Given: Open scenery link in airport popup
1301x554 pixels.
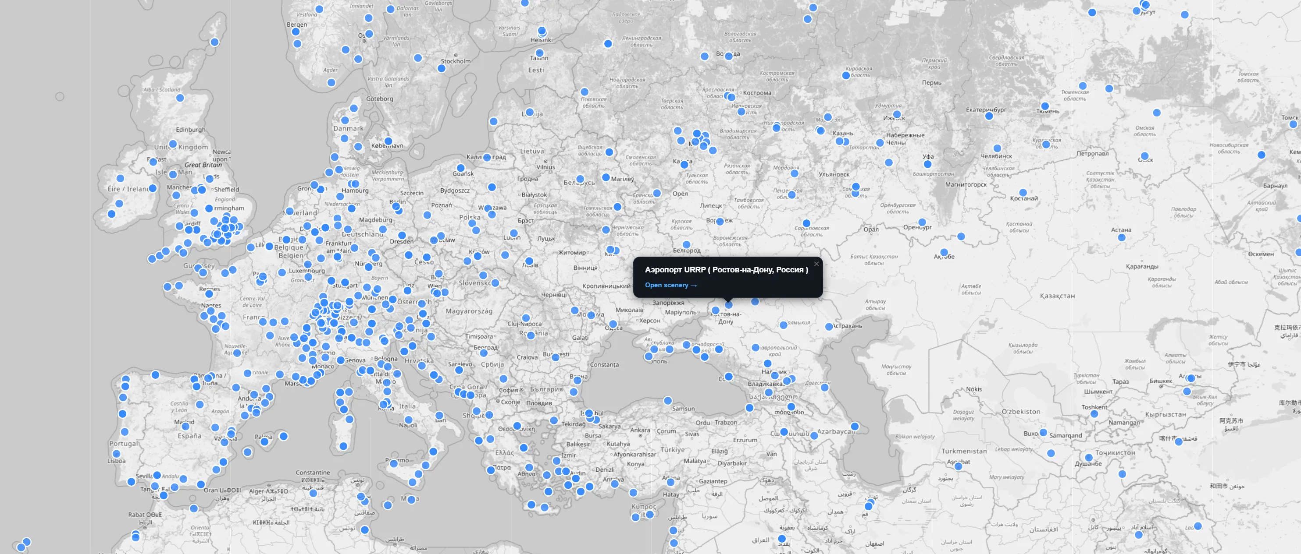Looking at the screenshot, I should (671, 285).
